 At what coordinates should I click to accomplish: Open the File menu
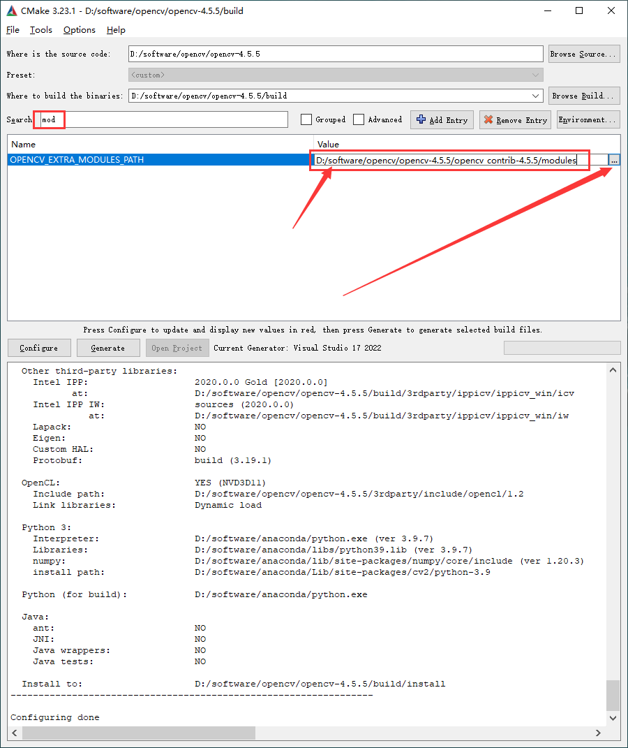pyautogui.click(x=13, y=30)
